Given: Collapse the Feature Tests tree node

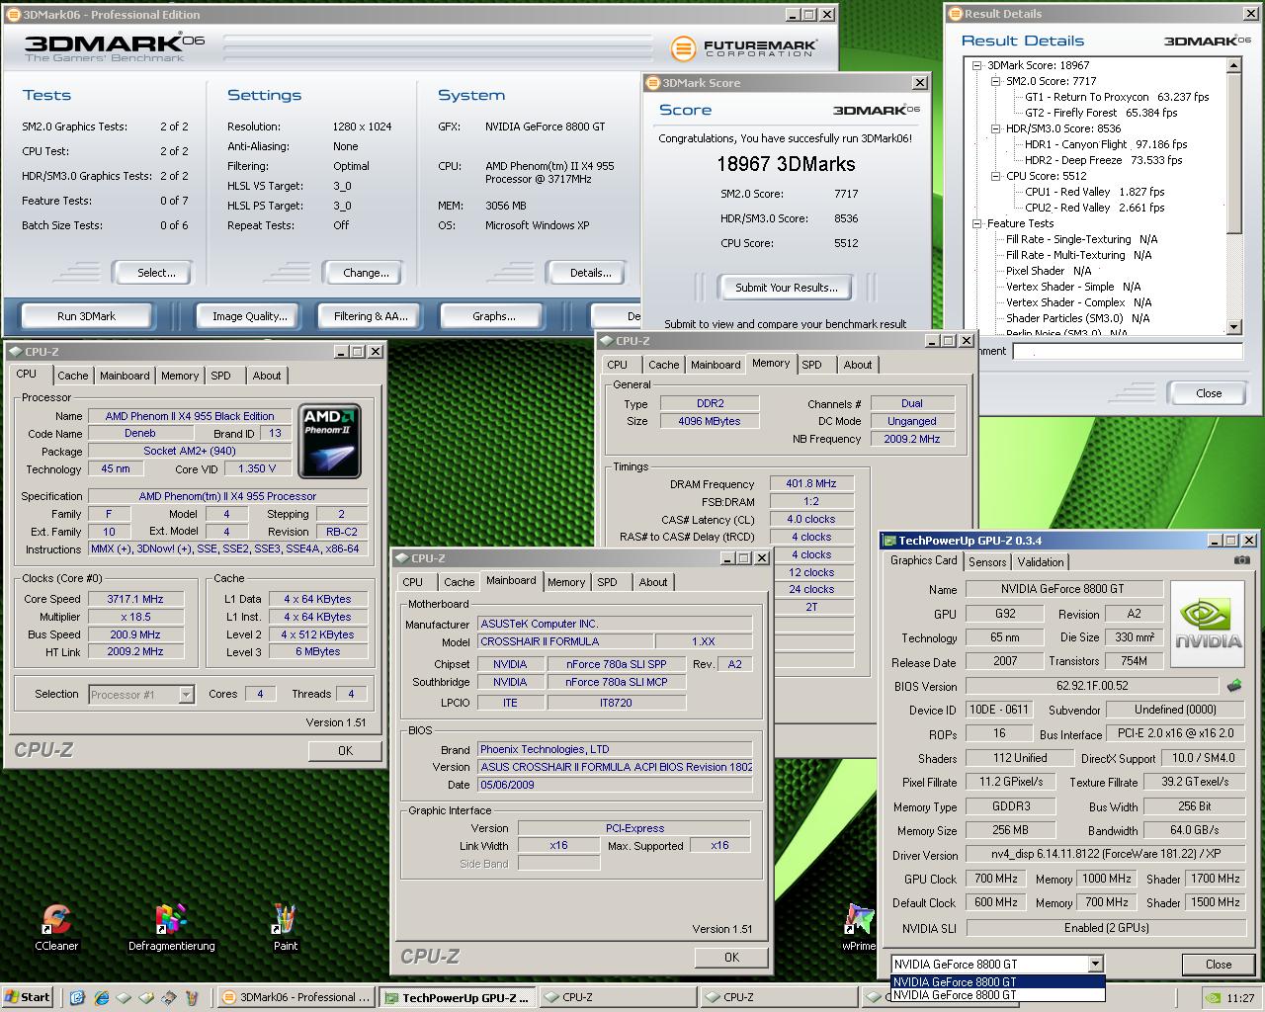Looking at the screenshot, I should pos(977,223).
